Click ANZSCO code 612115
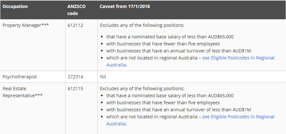Viewport: 286px width, 134px height. pyautogui.click(x=75, y=89)
